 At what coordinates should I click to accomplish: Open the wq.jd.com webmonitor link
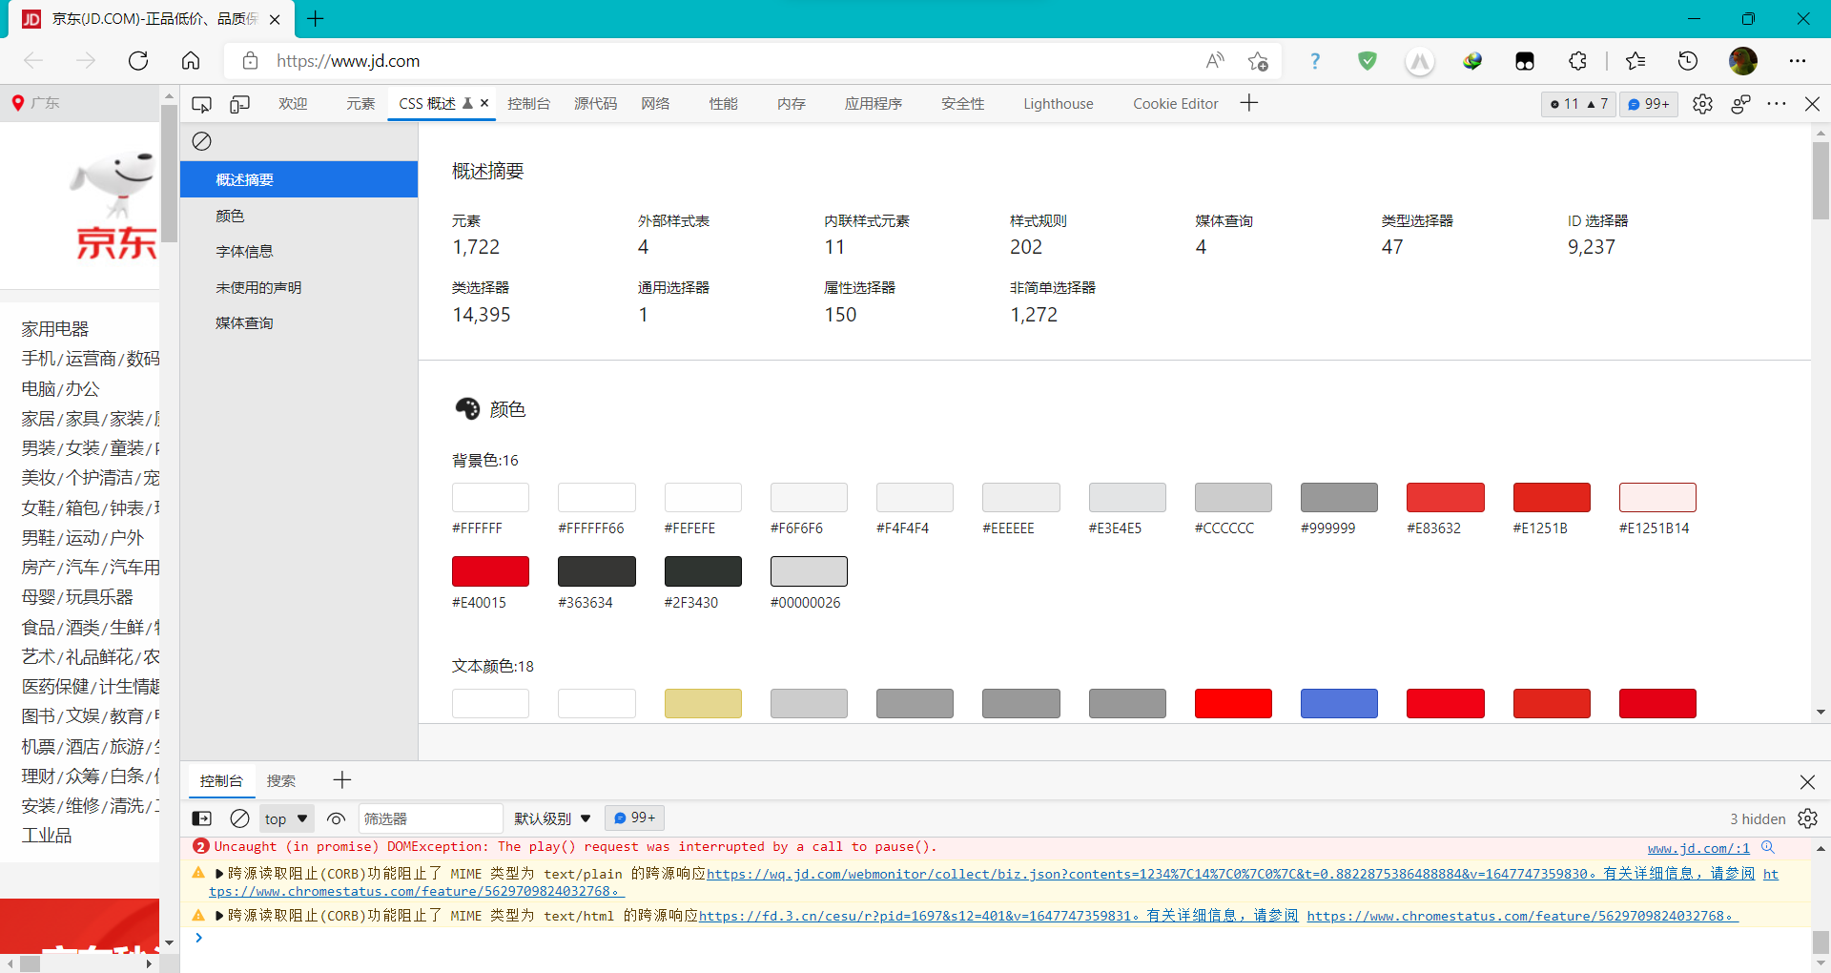[1147, 874]
